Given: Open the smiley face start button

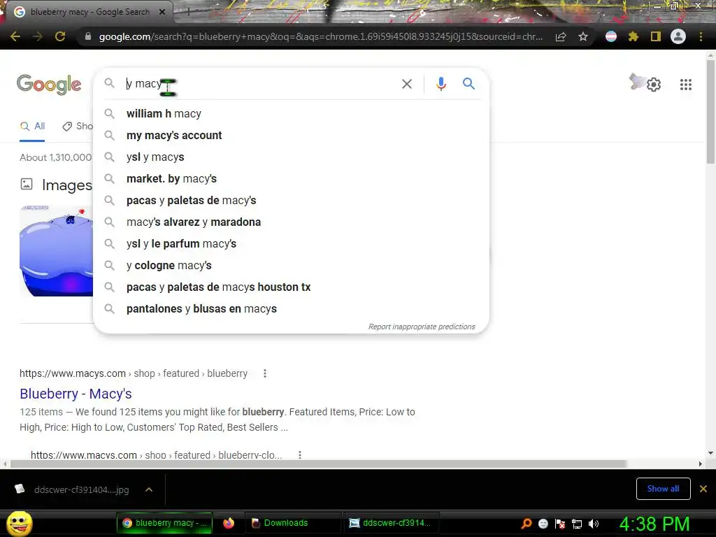Looking at the screenshot, I should (x=19, y=523).
